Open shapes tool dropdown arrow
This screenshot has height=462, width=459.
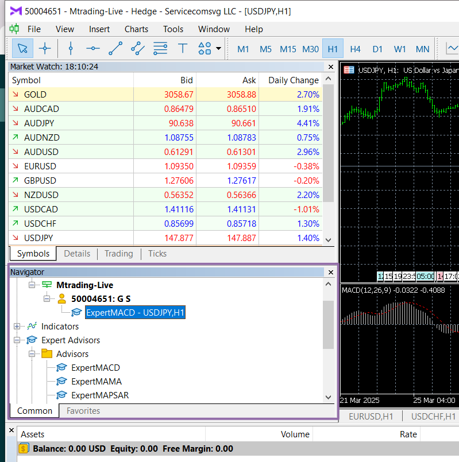(x=219, y=48)
